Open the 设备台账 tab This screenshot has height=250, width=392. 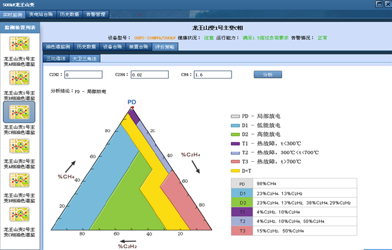tap(113, 46)
